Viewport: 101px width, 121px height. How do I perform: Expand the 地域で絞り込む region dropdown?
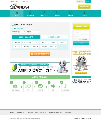[x=19, y=32]
